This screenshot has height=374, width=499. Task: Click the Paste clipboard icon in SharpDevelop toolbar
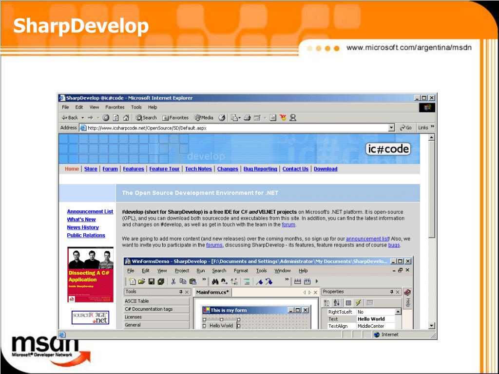tap(193, 281)
